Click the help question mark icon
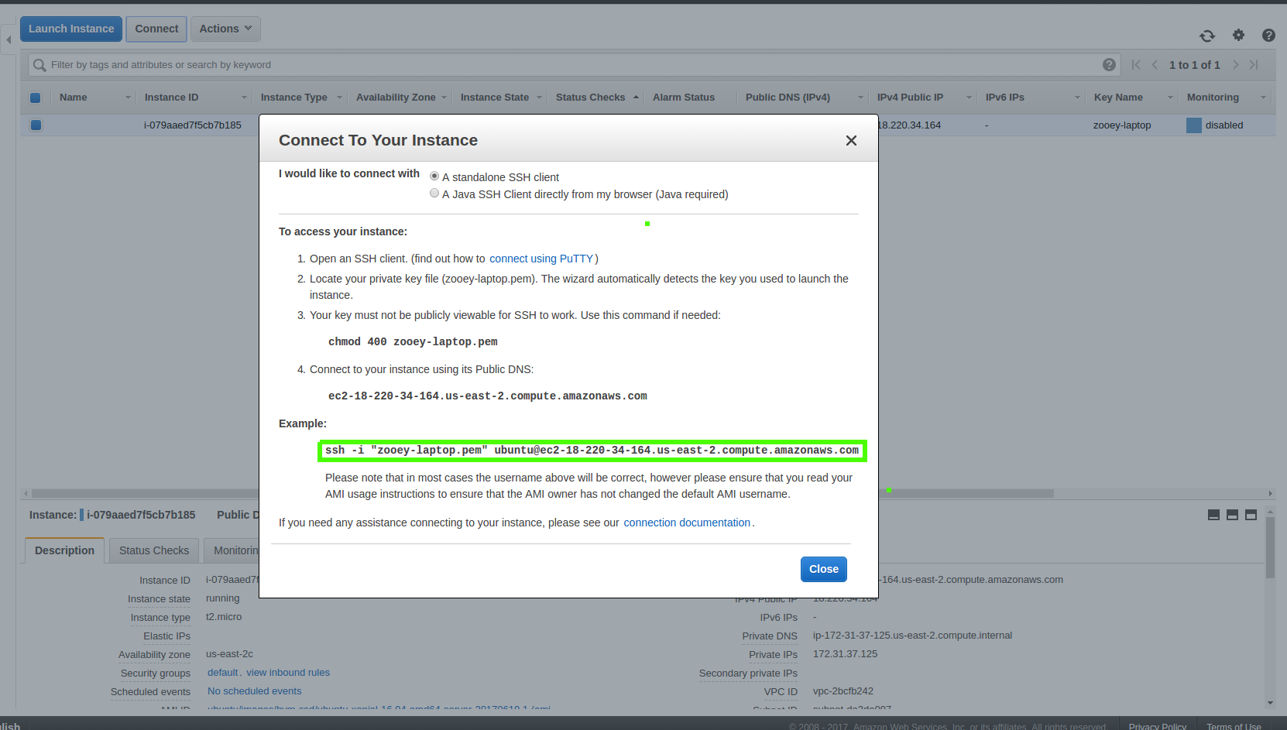This screenshot has width=1287, height=730. click(1268, 36)
